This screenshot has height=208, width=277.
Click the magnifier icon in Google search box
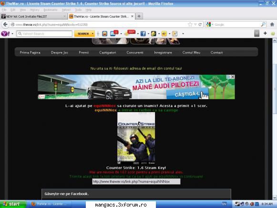pyautogui.click(x=263, y=24)
